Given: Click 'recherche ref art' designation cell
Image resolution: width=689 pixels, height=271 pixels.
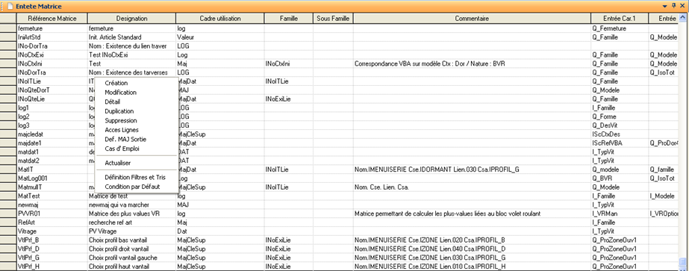Looking at the screenshot, I should (132, 222).
